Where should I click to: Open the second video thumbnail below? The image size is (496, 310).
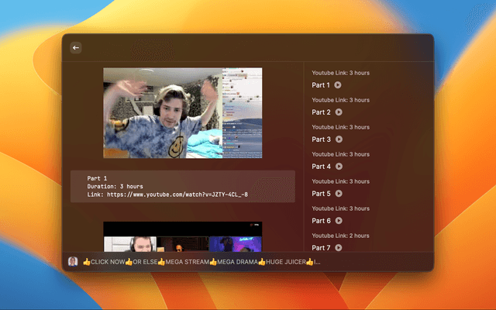(x=183, y=239)
